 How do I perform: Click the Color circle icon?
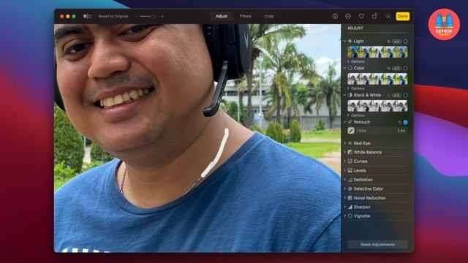click(350, 68)
